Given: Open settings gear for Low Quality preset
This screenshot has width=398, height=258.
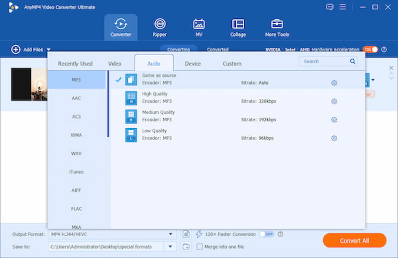Looking at the screenshot, I should point(334,138).
